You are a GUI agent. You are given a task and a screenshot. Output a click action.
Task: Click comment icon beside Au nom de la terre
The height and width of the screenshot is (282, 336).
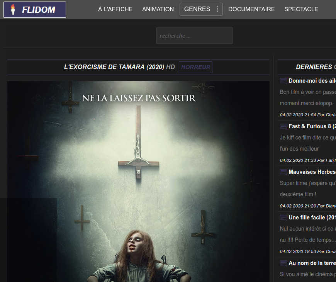tap(283, 263)
